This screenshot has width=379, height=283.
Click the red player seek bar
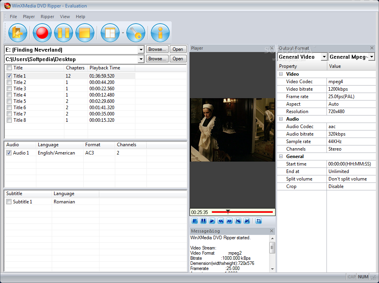click(x=242, y=212)
